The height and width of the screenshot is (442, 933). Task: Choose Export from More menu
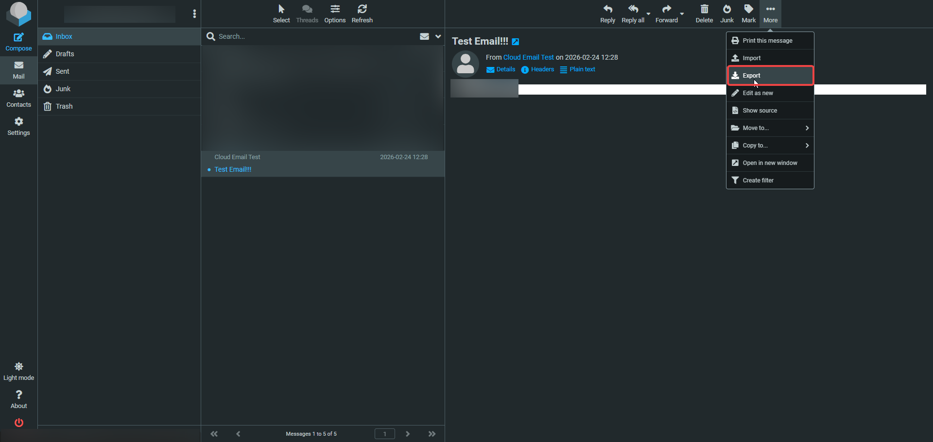coord(770,76)
